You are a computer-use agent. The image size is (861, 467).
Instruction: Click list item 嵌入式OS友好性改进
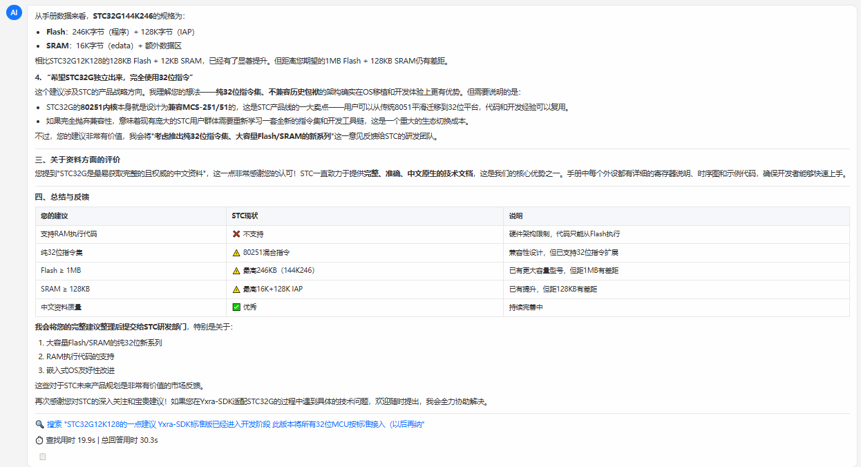click(80, 370)
